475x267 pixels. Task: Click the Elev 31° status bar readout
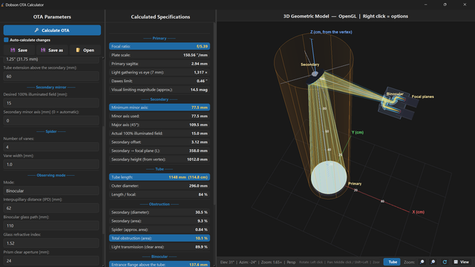tap(227, 262)
